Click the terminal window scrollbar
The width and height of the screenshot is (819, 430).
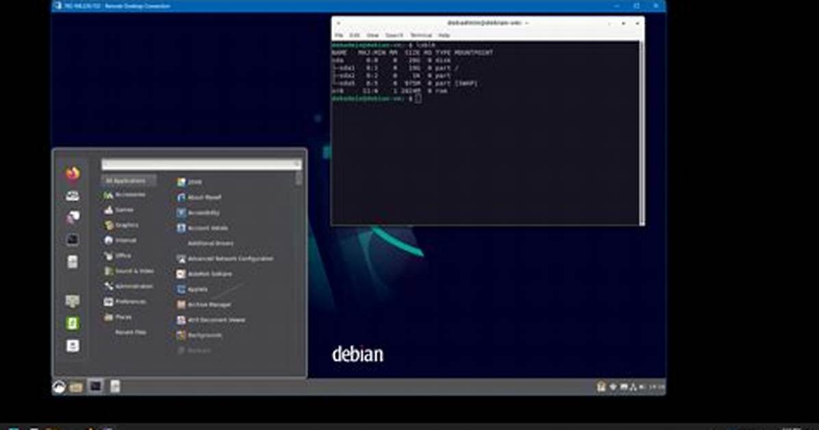pos(642,133)
